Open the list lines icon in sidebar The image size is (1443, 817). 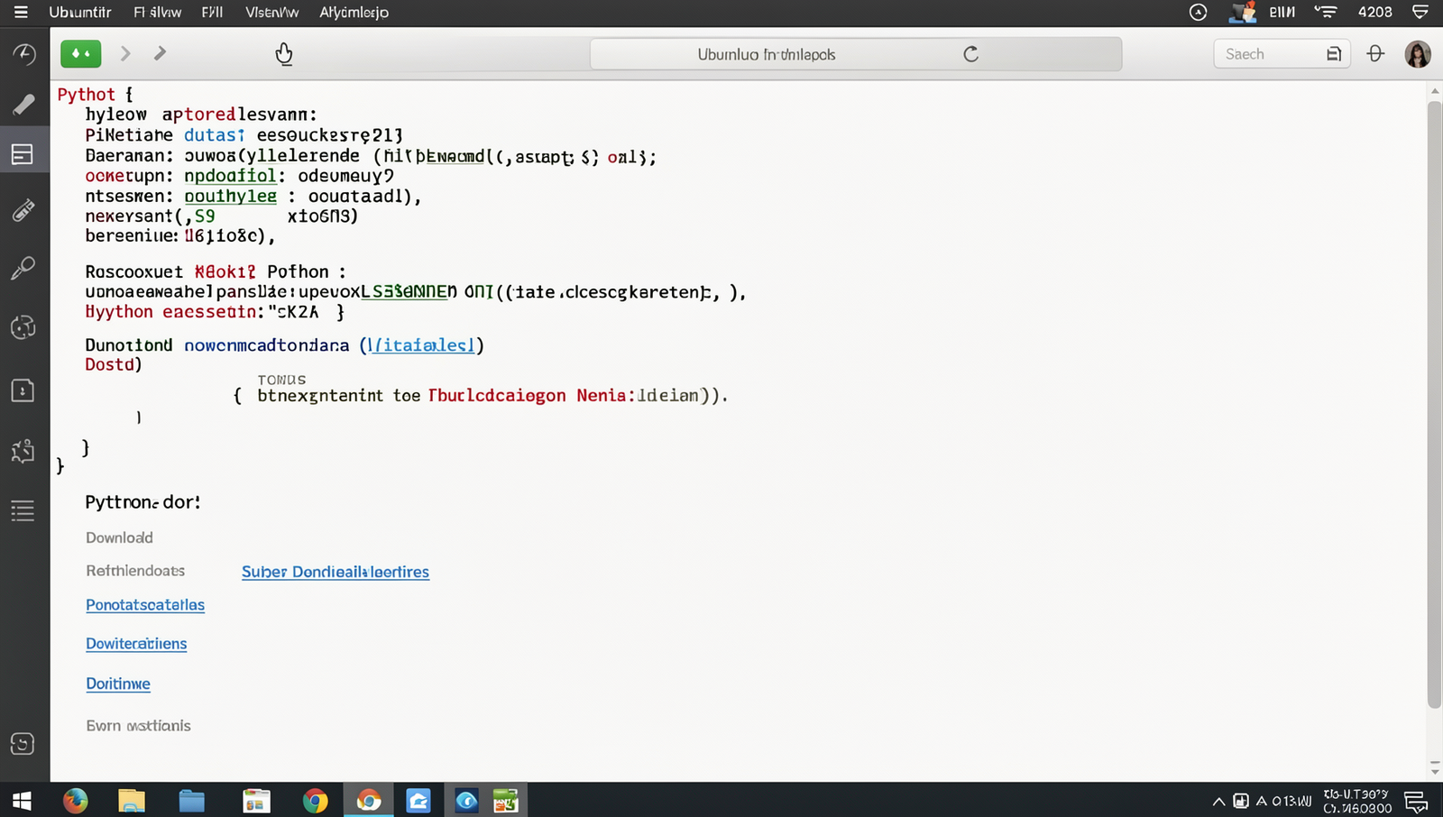[23, 510]
